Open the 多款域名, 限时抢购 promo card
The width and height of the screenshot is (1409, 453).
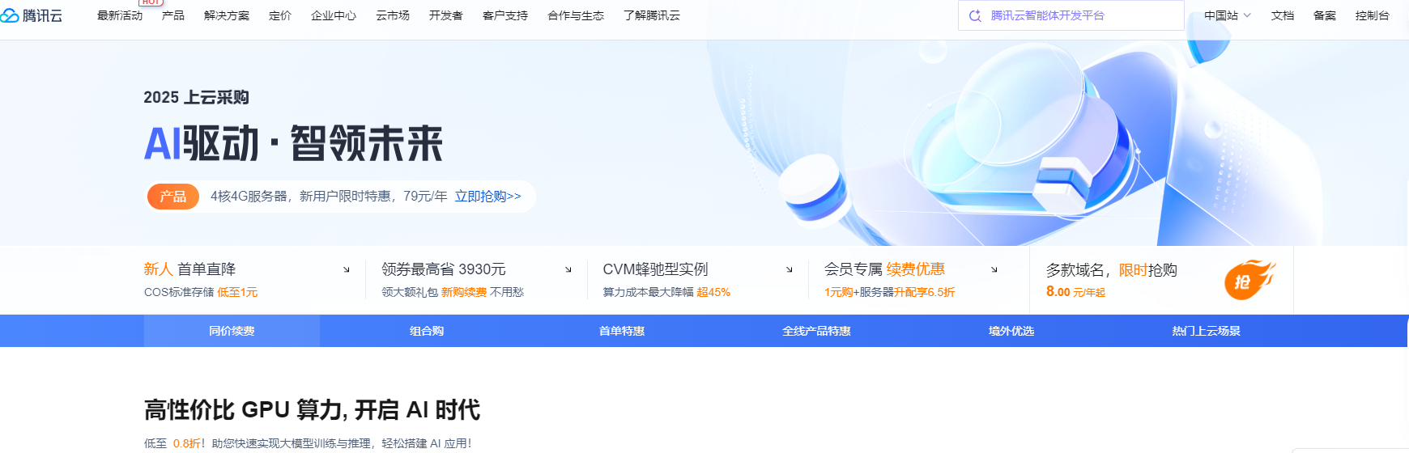pos(1161,280)
